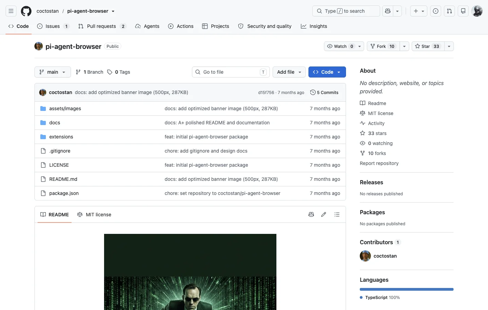Click the extensions folder icon
The image size is (488, 310).
click(x=43, y=137)
